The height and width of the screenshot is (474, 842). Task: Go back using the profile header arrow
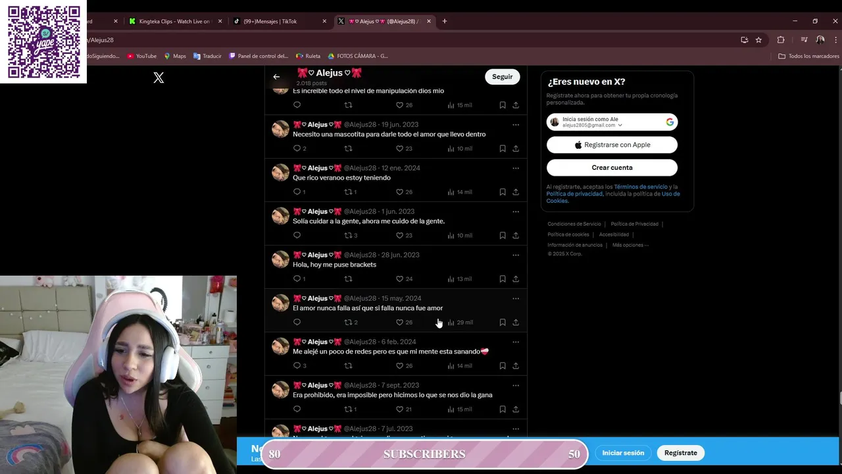click(x=276, y=77)
